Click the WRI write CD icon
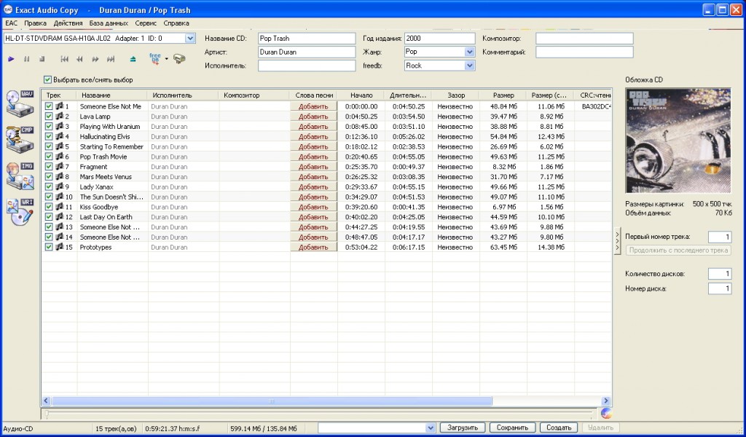The height and width of the screenshot is (437, 746). 20,212
